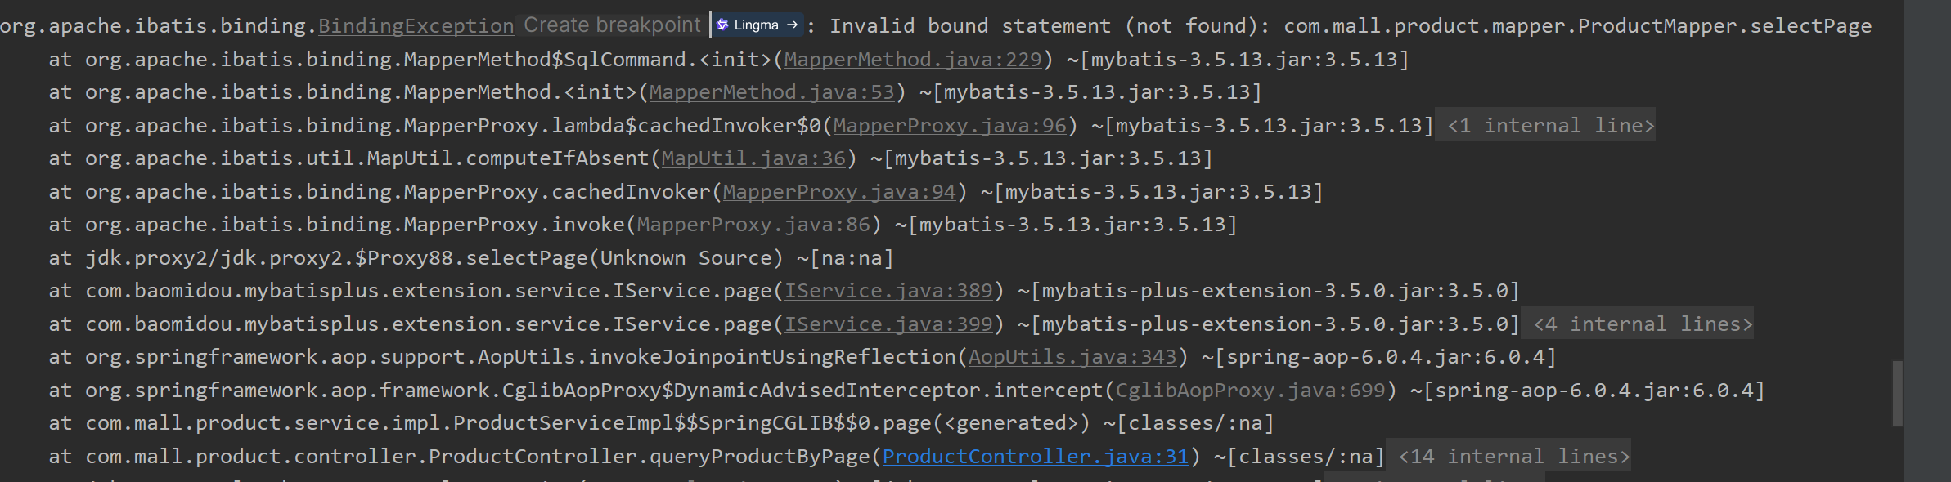
Task: Open MapperProxy.java:86 link
Action: [x=753, y=225]
